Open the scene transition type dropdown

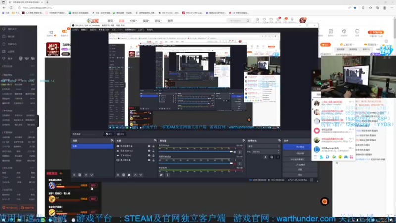[264, 146]
